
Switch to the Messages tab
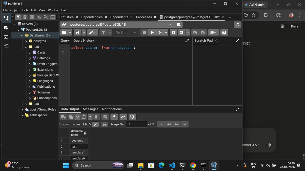pyautogui.click(x=90, y=109)
